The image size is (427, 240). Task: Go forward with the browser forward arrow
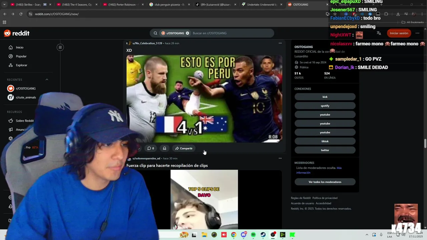point(13,14)
